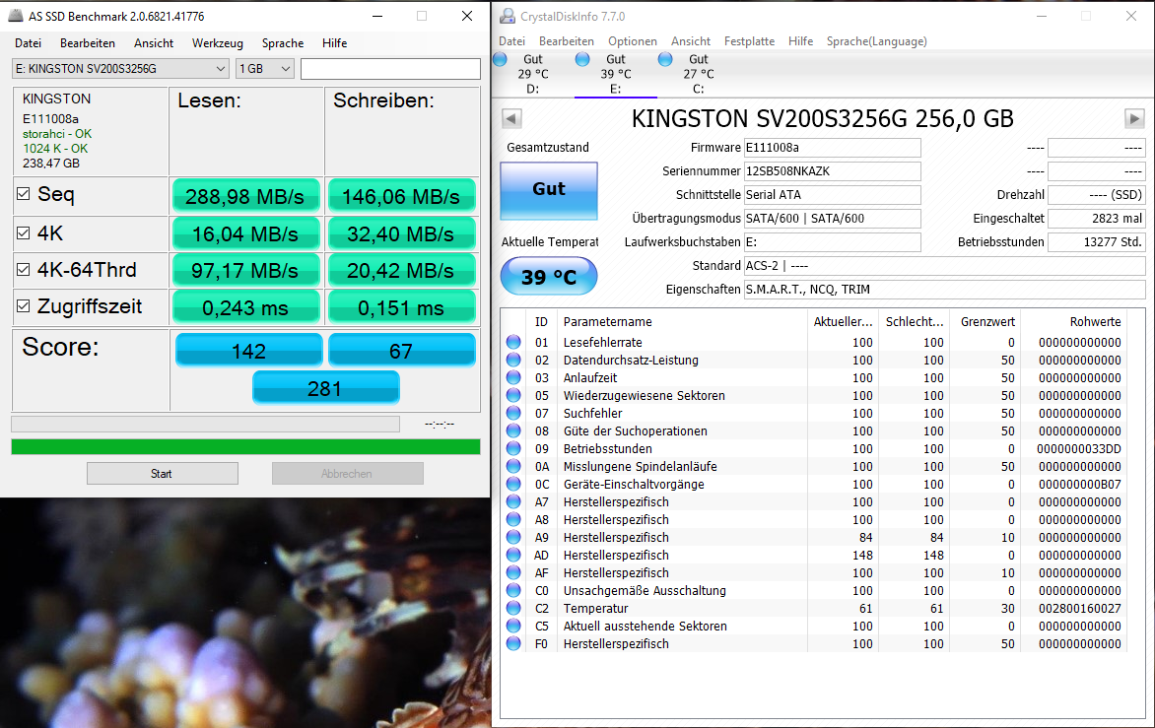Click status orb of ID F0 row
Screen dimensions: 1155x728
[x=513, y=643]
